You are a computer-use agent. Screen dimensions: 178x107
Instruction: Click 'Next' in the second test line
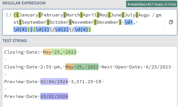coord(107,67)
